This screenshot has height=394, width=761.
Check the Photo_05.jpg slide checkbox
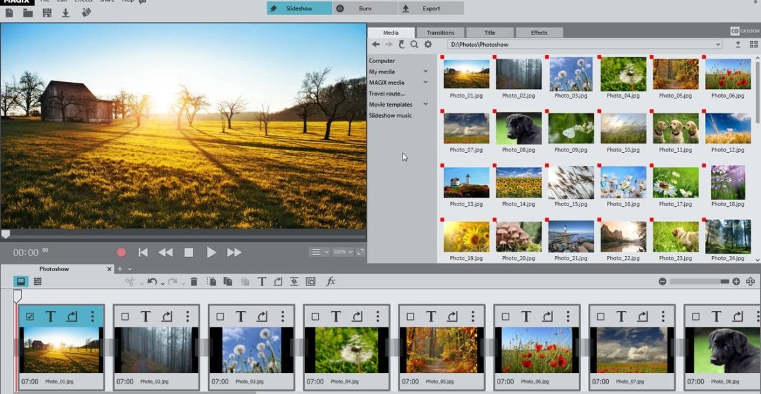click(410, 317)
